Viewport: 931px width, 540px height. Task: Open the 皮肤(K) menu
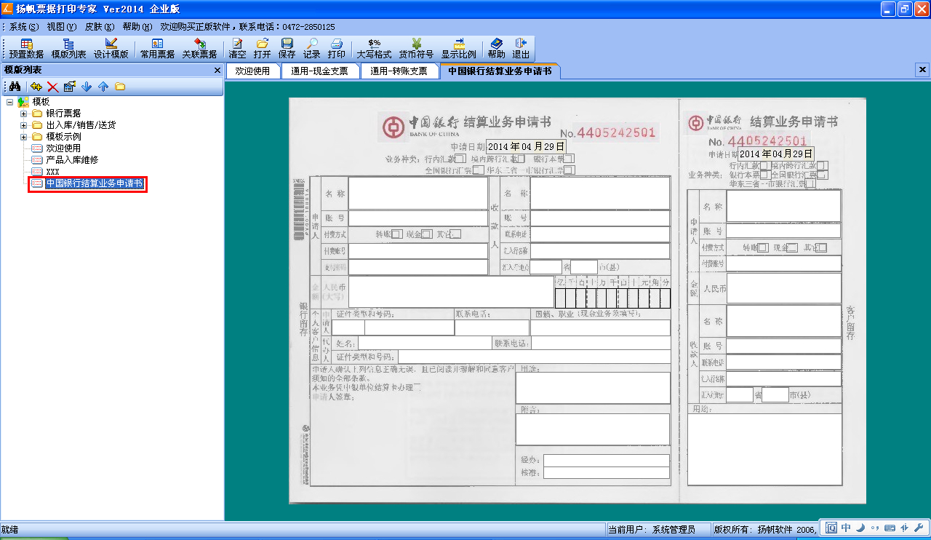[100, 26]
